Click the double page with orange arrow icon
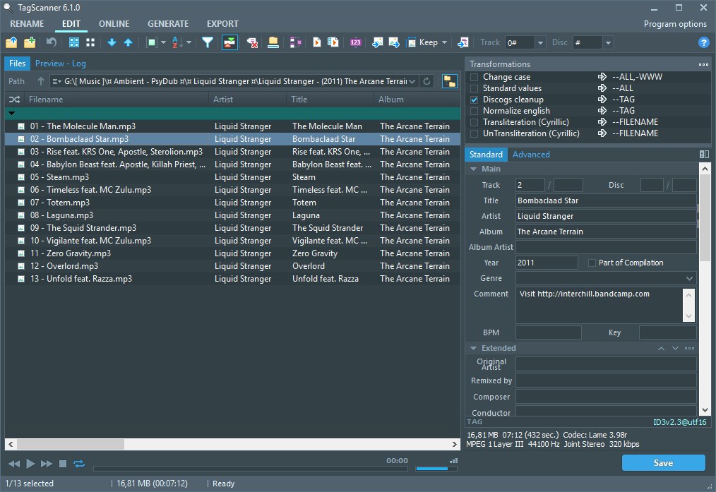 pyautogui.click(x=333, y=42)
